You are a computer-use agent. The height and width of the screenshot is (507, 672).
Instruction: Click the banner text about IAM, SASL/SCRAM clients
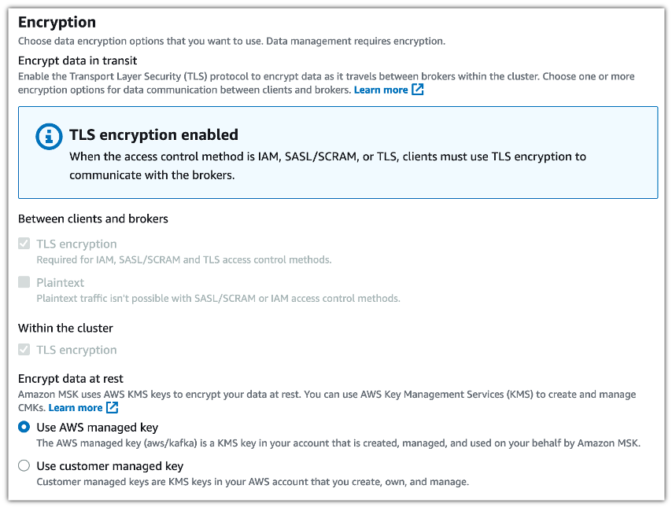(327, 166)
